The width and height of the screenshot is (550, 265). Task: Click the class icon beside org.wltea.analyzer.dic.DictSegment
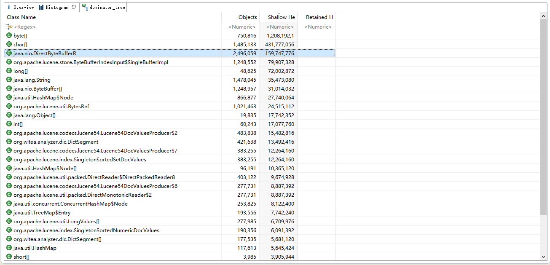[x=9, y=142]
